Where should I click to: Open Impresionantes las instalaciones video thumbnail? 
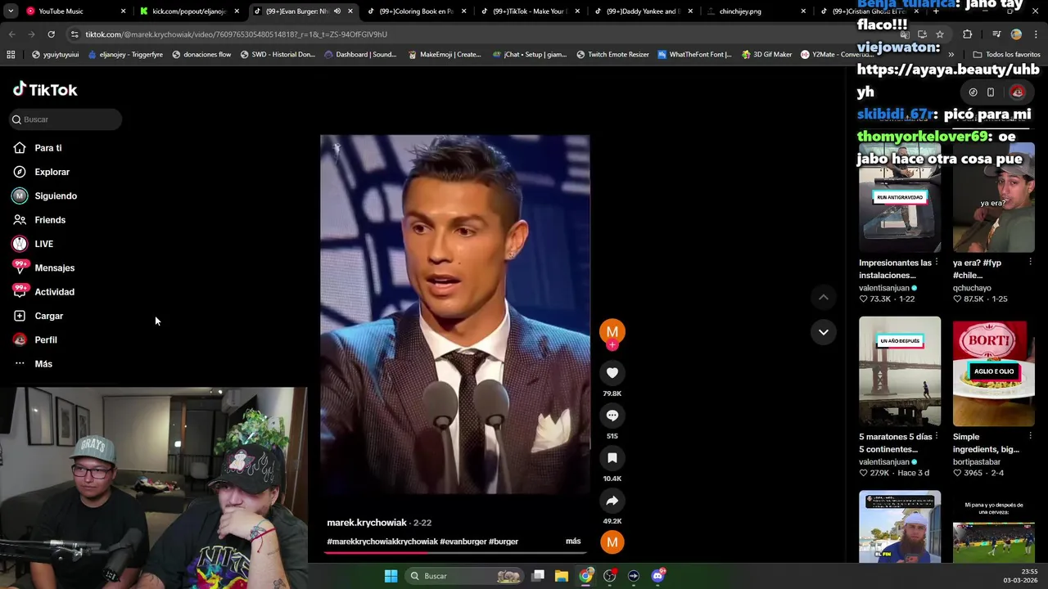pyautogui.click(x=900, y=198)
